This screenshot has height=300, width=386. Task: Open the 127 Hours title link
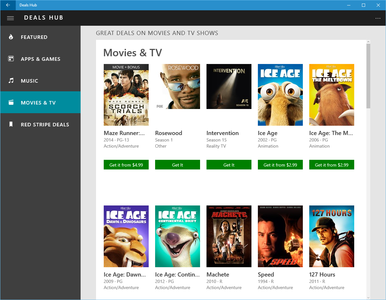point(322,275)
